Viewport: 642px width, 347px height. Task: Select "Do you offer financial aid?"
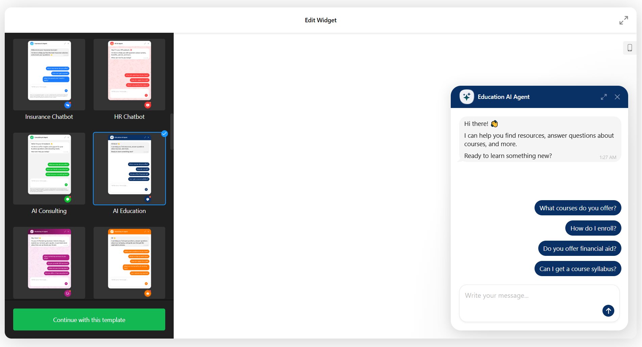click(x=579, y=248)
